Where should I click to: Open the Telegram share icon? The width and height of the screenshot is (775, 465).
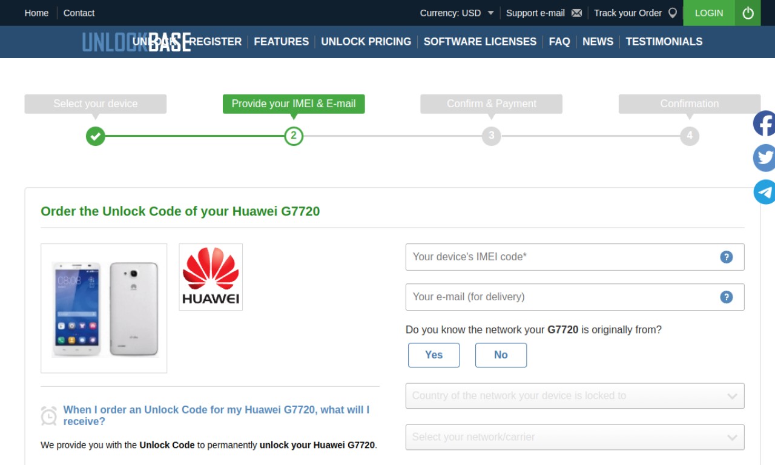point(764,192)
